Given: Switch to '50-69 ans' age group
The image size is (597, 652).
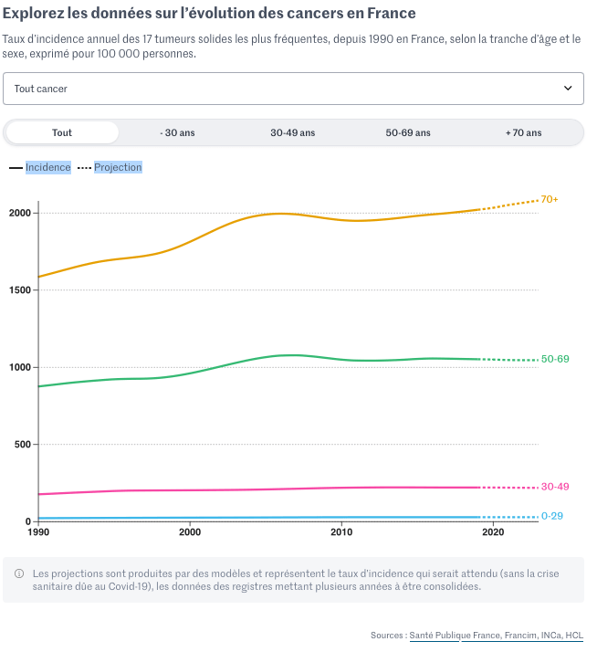Looking at the screenshot, I should [408, 132].
